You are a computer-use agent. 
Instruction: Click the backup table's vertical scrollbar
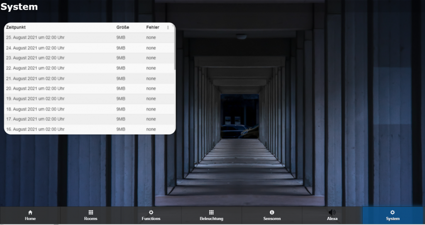[175, 50]
